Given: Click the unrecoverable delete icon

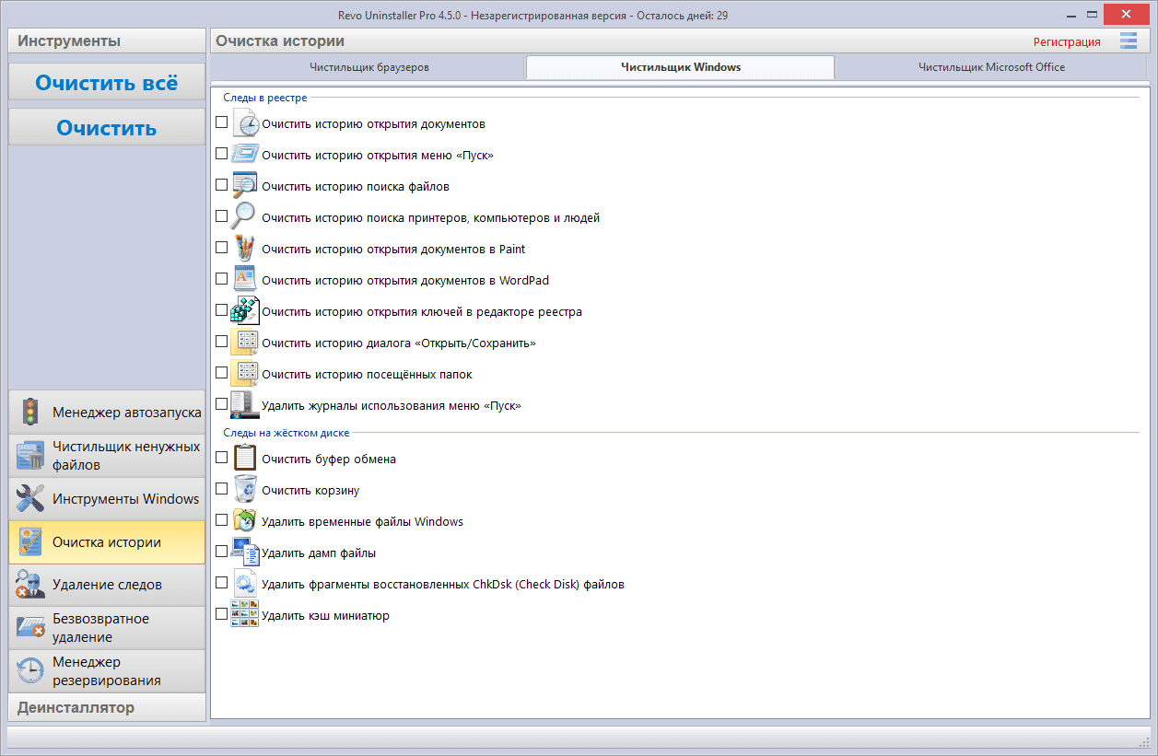Looking at the screenshot, I should [x=30, y=627].
